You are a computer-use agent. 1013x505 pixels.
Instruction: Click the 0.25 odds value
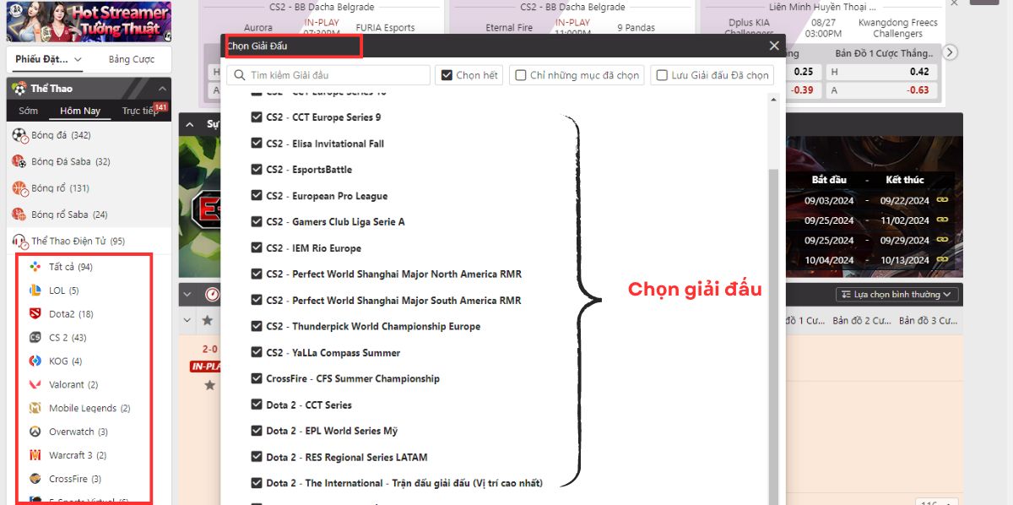coord(804,72)
